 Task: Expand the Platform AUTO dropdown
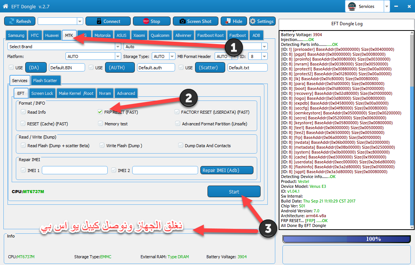tap(118, 56)
